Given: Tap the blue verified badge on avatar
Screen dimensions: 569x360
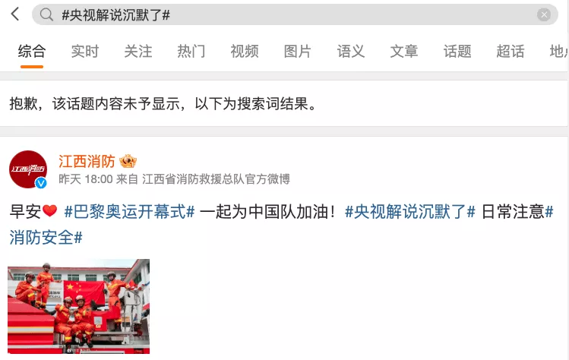Looking at the screenshot, I should click(x=41, y=183).
